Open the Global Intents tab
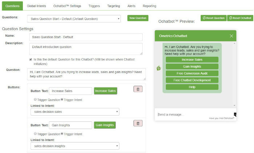This screenshot has height=153, width=254. tap(36, 6)
